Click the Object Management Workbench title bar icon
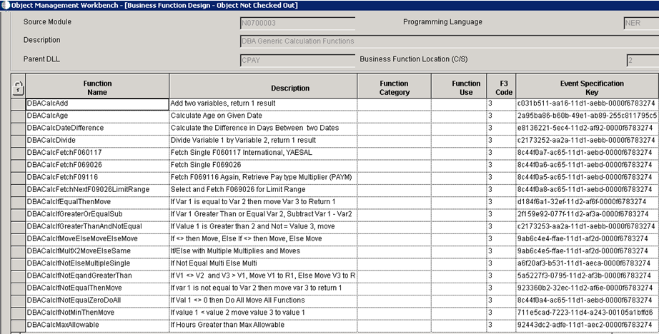This screenshot has width=659, height=334. click(x=5, y=6)
